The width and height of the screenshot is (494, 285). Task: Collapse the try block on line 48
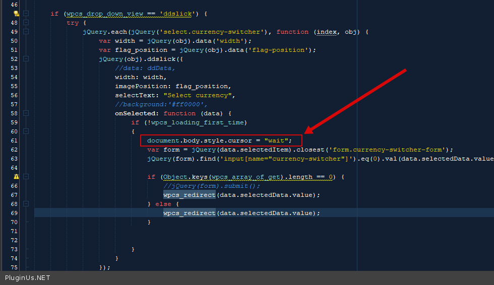(26, 23)
